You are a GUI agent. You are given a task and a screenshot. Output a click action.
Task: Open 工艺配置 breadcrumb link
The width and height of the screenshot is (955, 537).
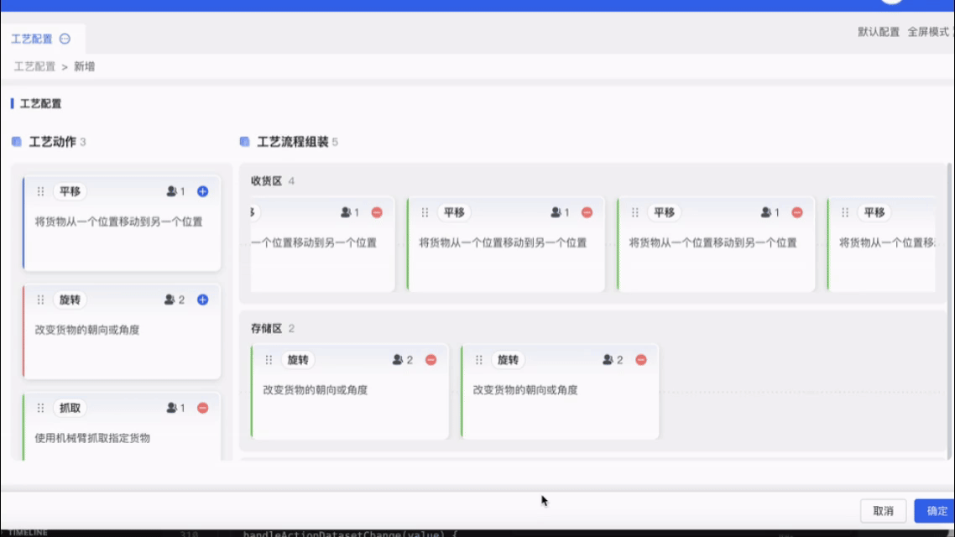click(x=34, y=66)
